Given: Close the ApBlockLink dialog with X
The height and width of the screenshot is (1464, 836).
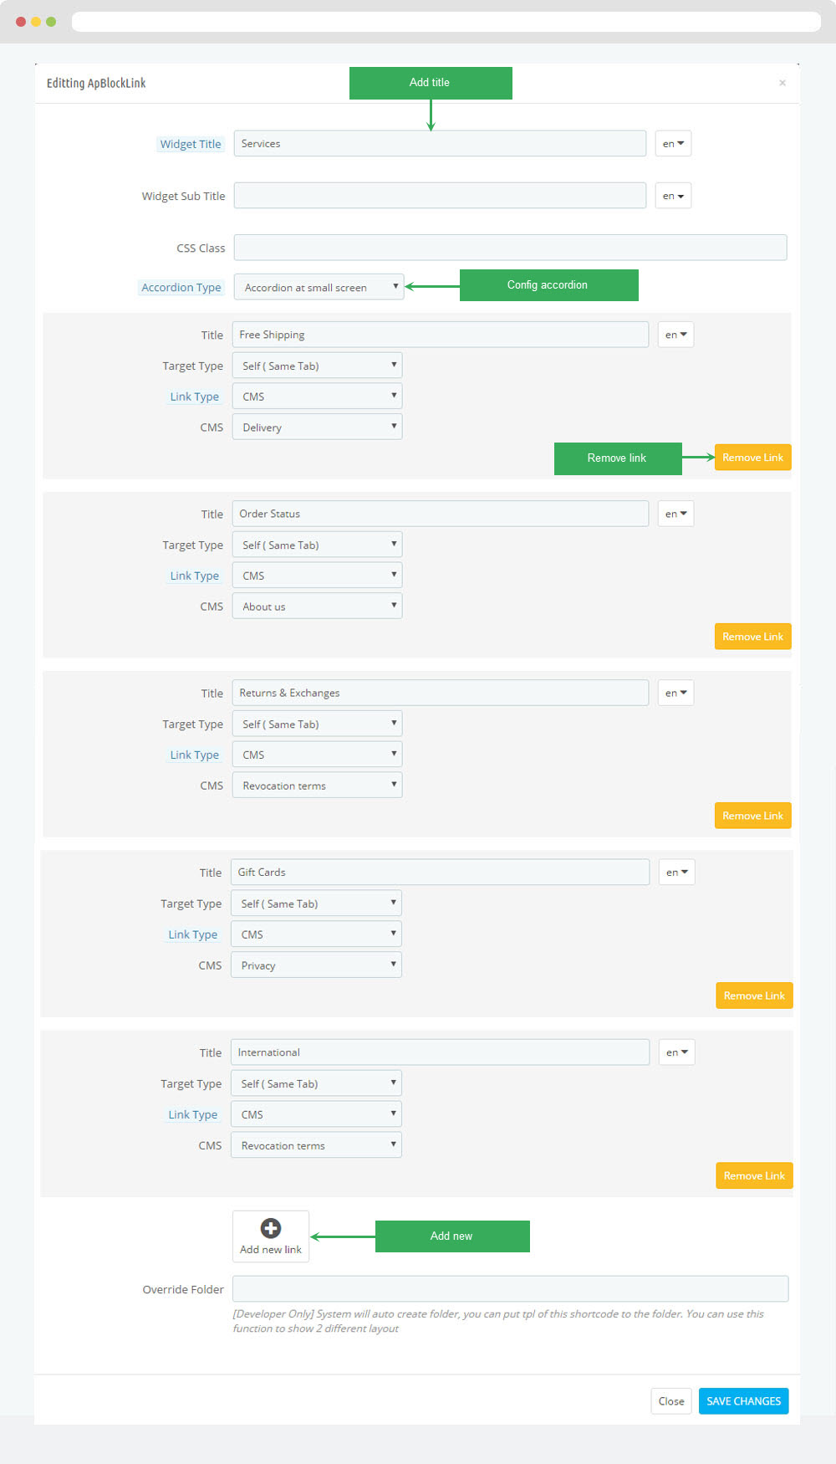Looking at the screenshot, I should [x=782, y=83].
